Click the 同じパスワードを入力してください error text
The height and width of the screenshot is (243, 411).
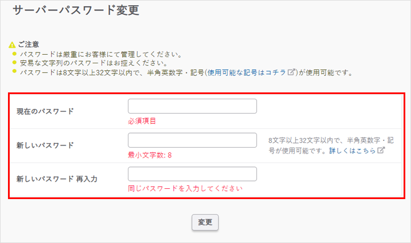[186, 188]
